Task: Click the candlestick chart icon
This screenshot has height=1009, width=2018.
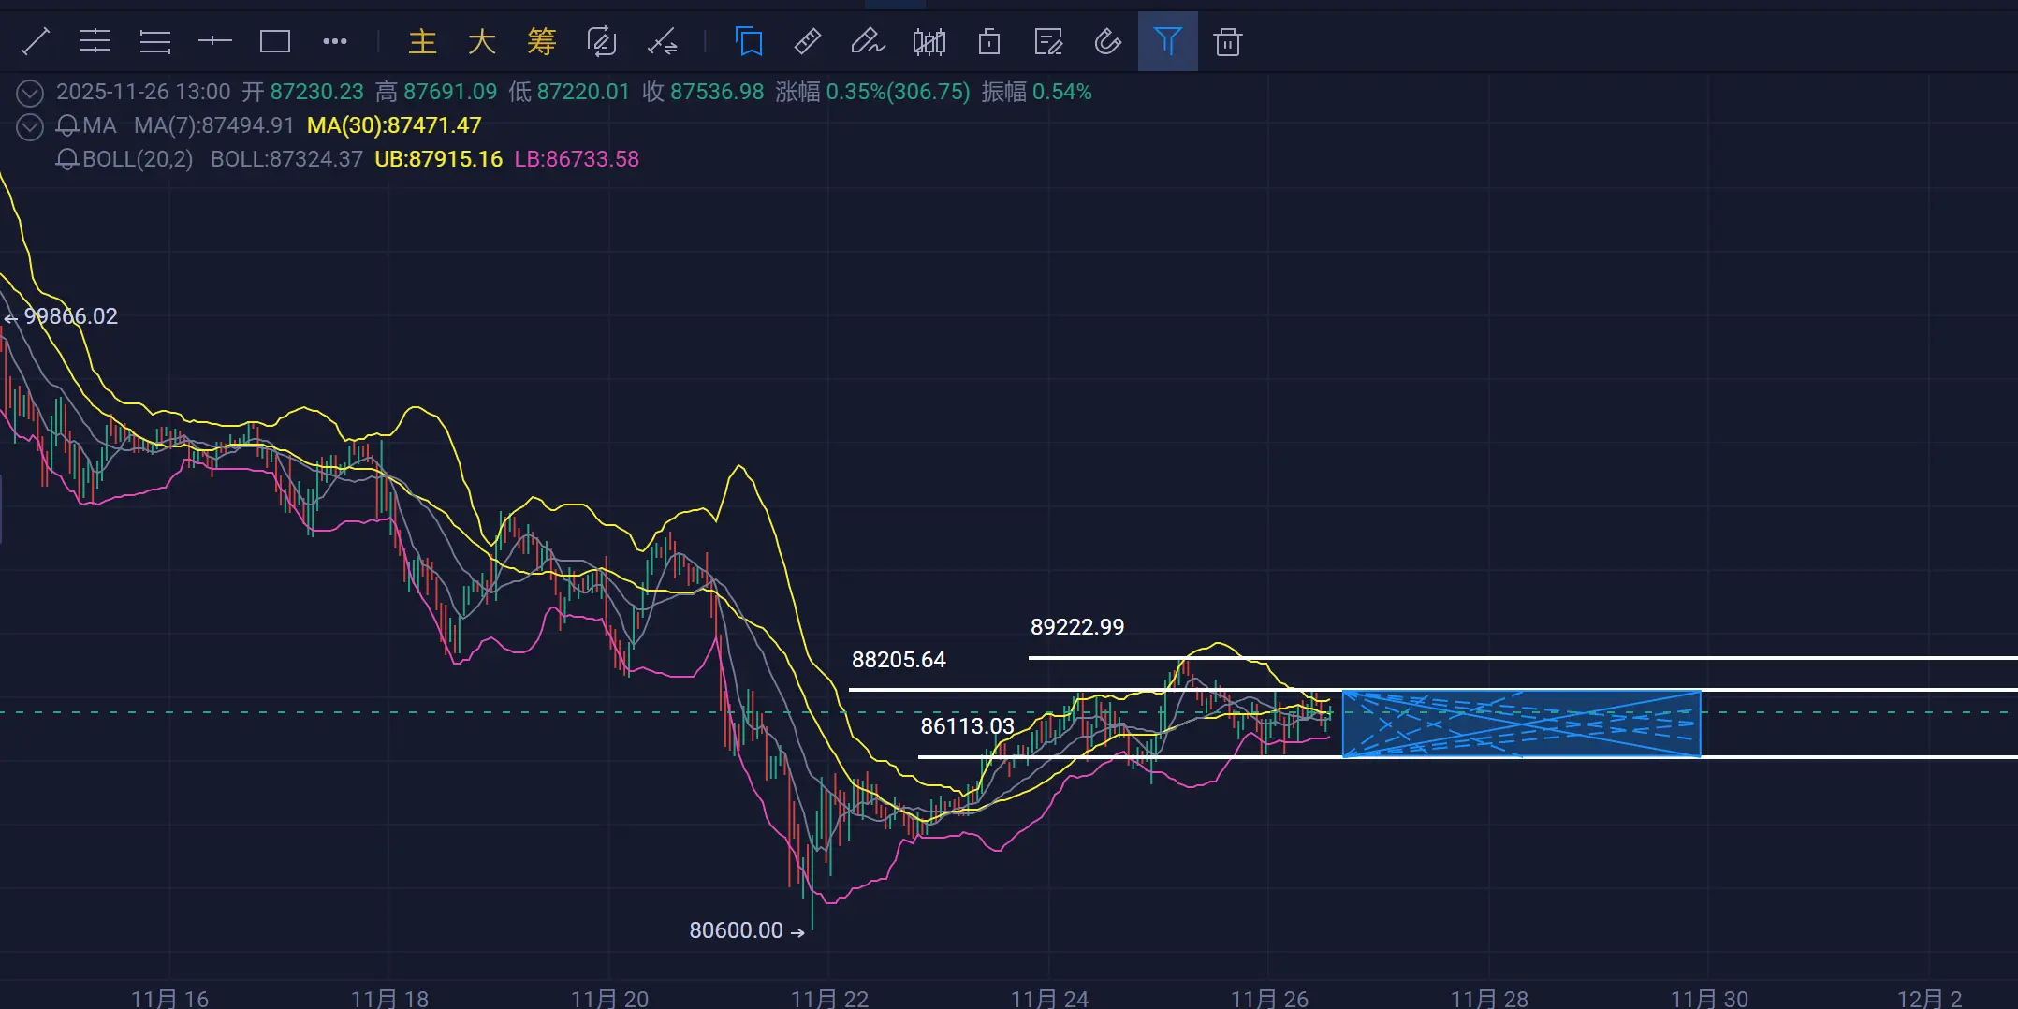Action: pos(929,42)
